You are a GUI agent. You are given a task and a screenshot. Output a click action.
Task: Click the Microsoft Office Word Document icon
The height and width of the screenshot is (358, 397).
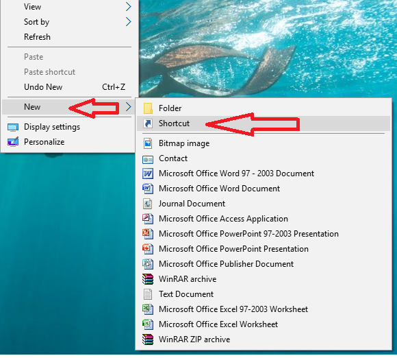coord(148,189)
